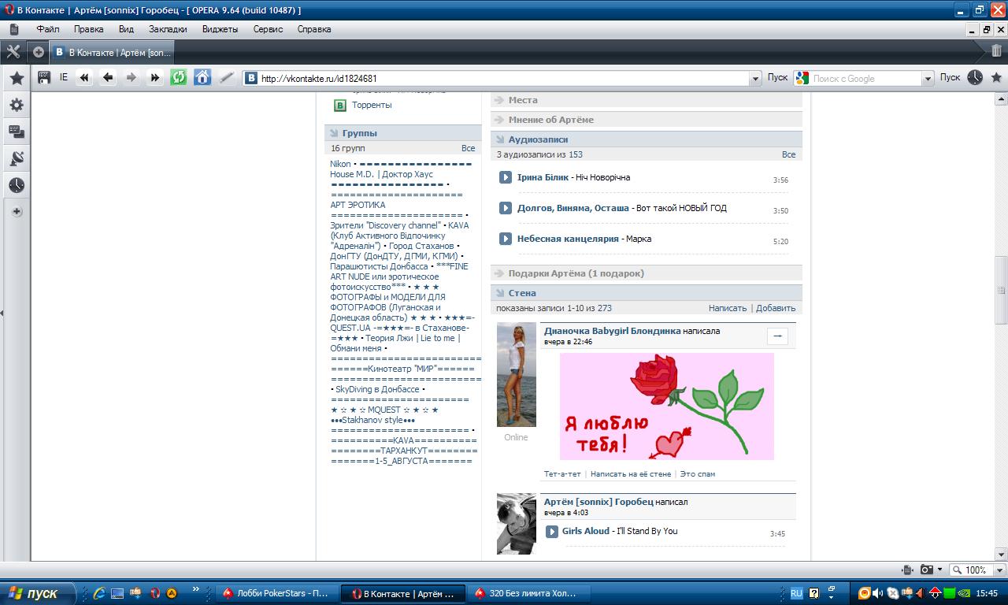Open Дианочка Babygirl Блондинка profile link
Screen dimensions: 1008x605
[x=612, y=331]
